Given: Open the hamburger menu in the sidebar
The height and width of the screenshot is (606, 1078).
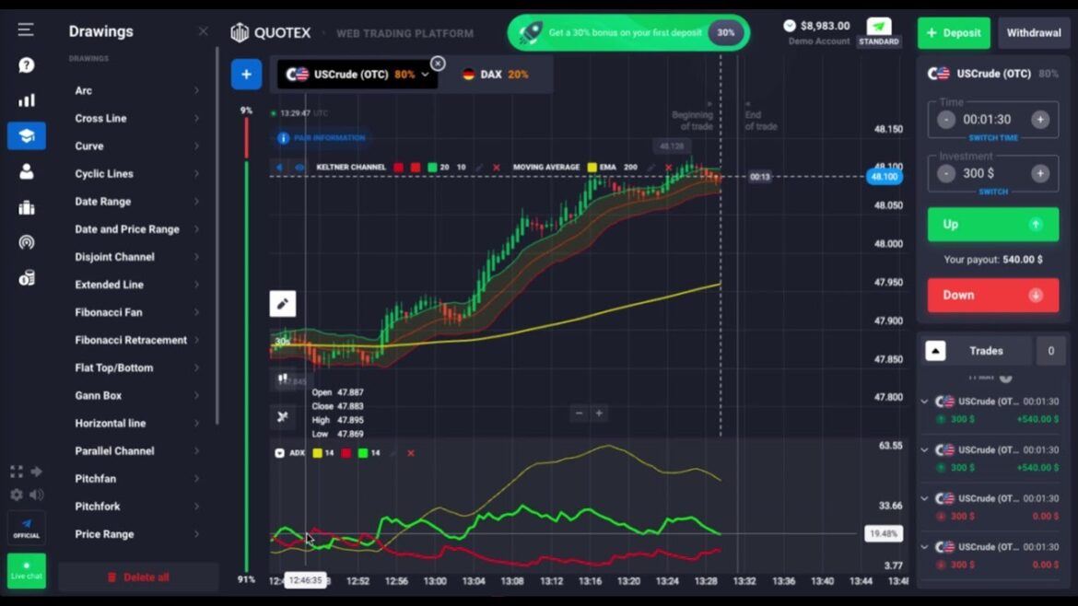Looking at the screenshot, I should [26, 30].
